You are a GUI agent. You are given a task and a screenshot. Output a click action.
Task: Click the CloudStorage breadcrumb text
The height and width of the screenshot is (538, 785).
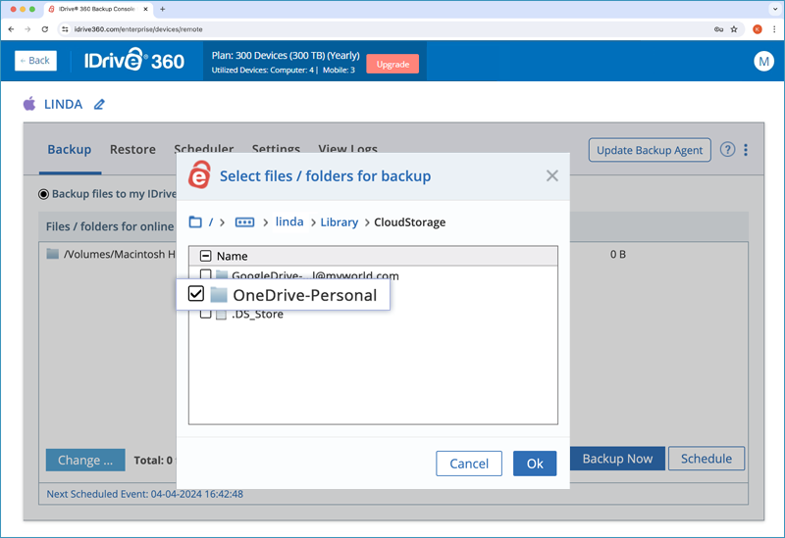(410, 222)
